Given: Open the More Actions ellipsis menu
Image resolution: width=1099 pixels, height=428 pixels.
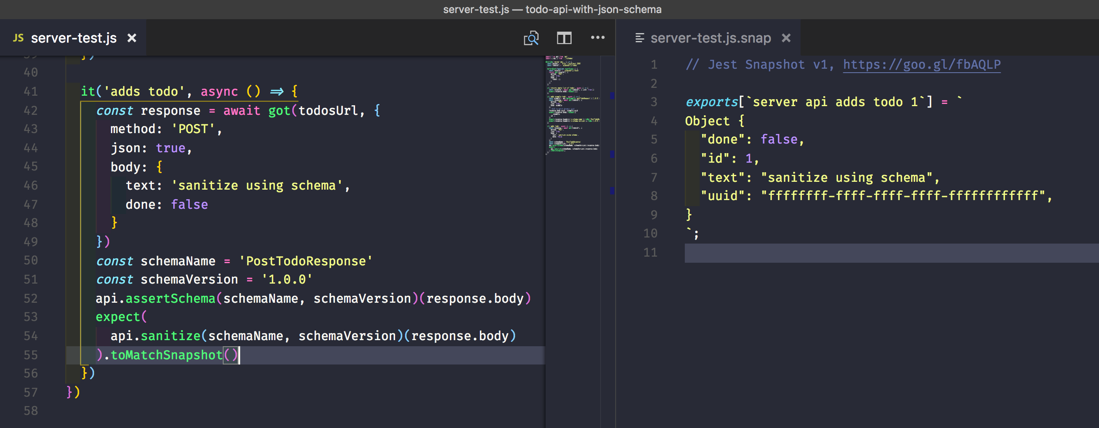Looking at the screenshot, I should coord(597,38).
